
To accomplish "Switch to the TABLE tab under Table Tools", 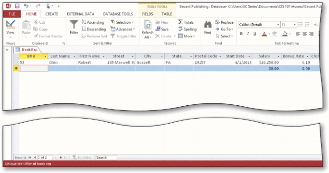I will click(167, 14).
